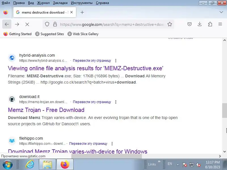
Task: Open the EN language indicator
Action: tap(170, 164)
